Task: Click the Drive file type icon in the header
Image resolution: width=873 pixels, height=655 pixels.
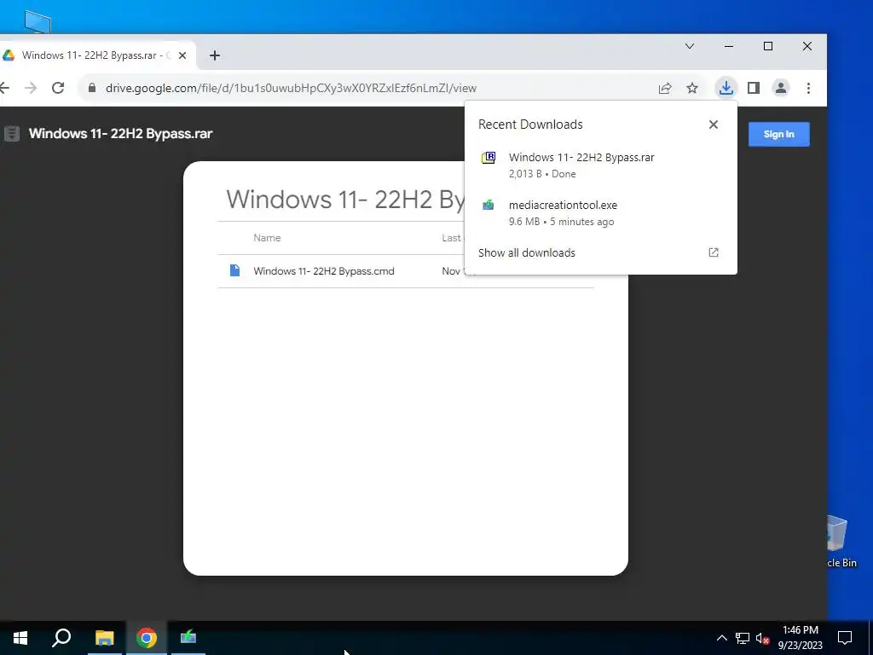Action: pyautogui.click(x=12, y=134)
